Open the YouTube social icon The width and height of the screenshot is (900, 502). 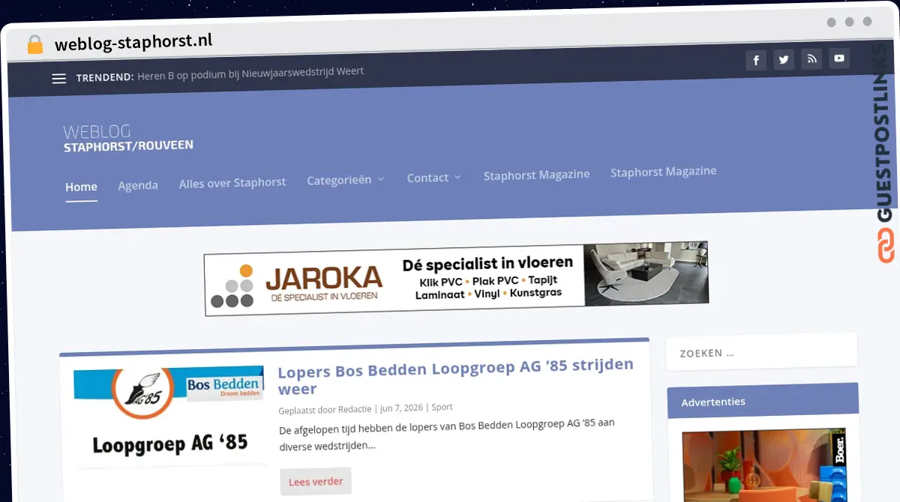click(x=839, y=58)
